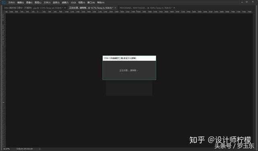Image resolution: width=258 pixels, height=151 pixels.
Task: Close the DR4.5 jpg document tab
Action: pyautogui.click(x=65, y=8)
